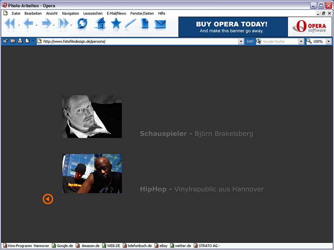The width and height of the screenshot is (334, 250).
Task: Click the Opera software logo banner
Action: [310, 27]
